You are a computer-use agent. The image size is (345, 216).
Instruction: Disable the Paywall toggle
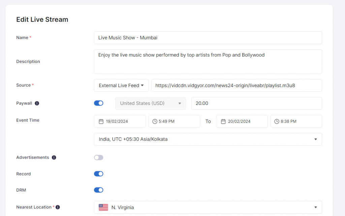pyautogui.click(x=98, y=103)
